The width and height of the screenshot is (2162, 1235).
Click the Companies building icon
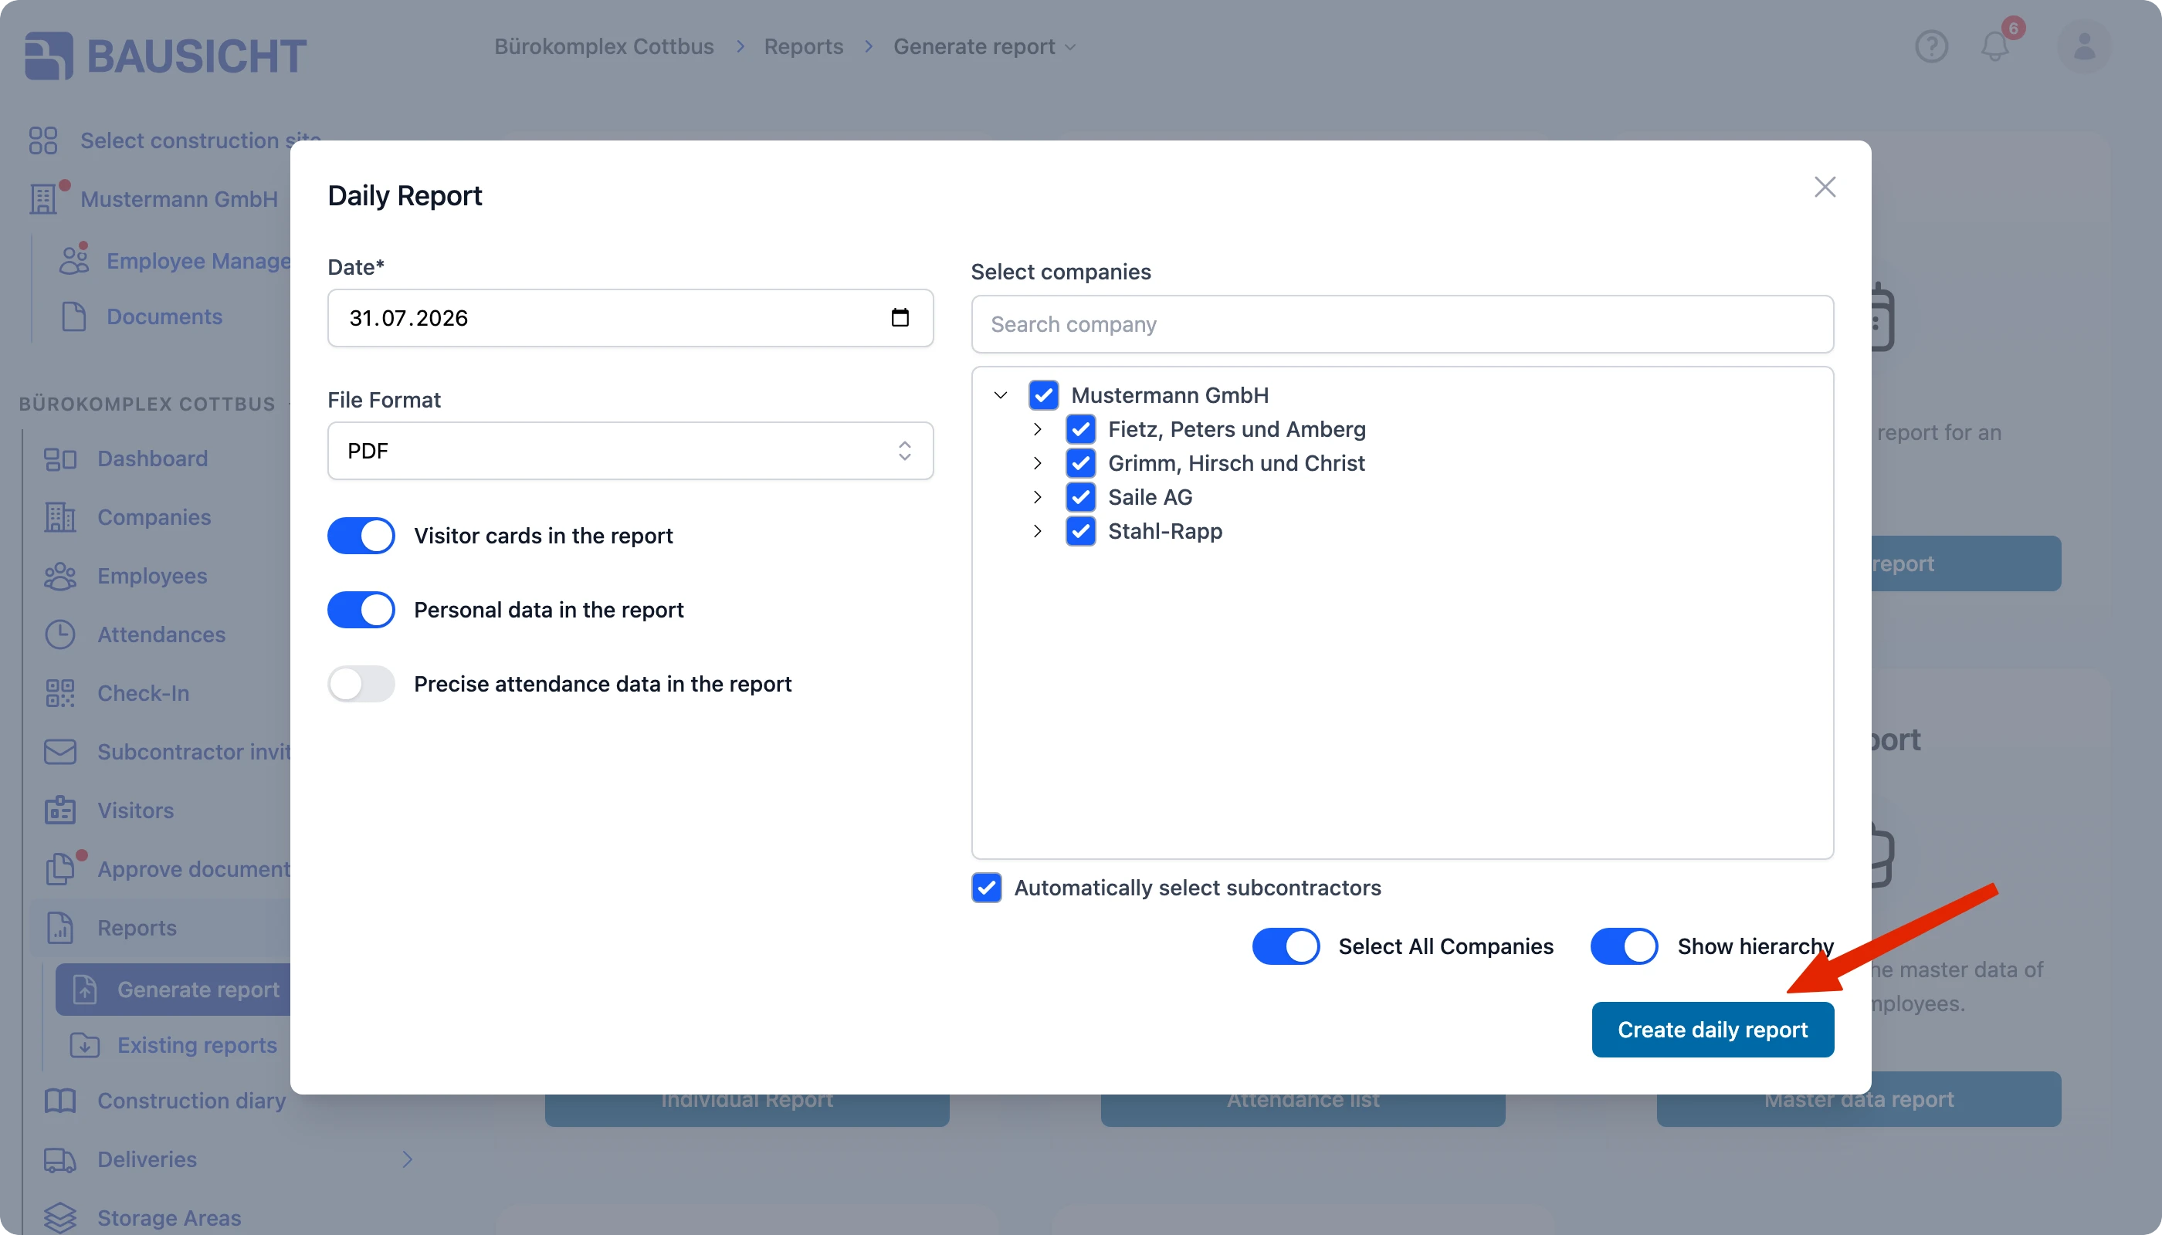[x=60, y=517]
